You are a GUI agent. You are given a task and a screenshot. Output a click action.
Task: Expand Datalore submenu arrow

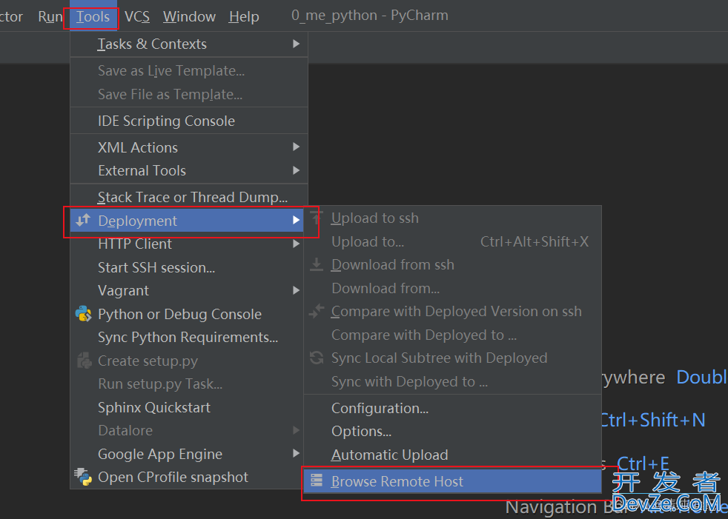click(297, 430)
